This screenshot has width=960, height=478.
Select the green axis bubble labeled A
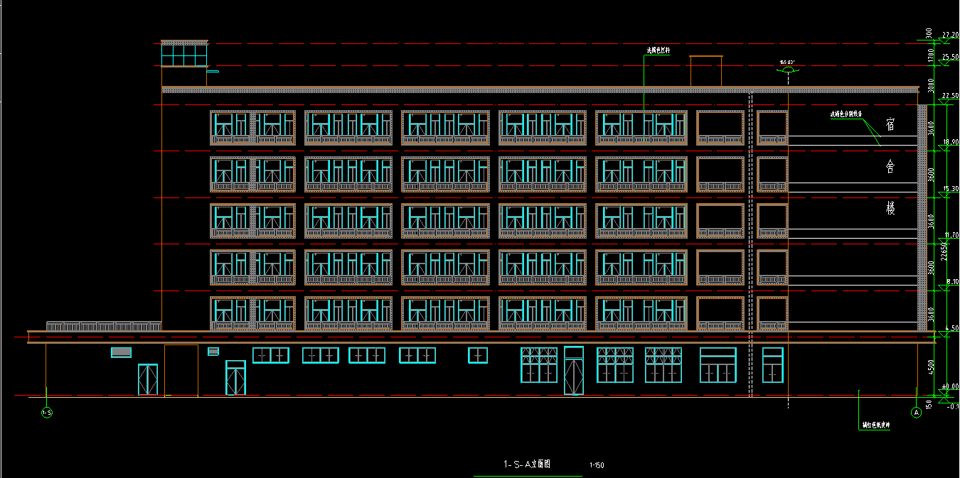tap(916, 412)
